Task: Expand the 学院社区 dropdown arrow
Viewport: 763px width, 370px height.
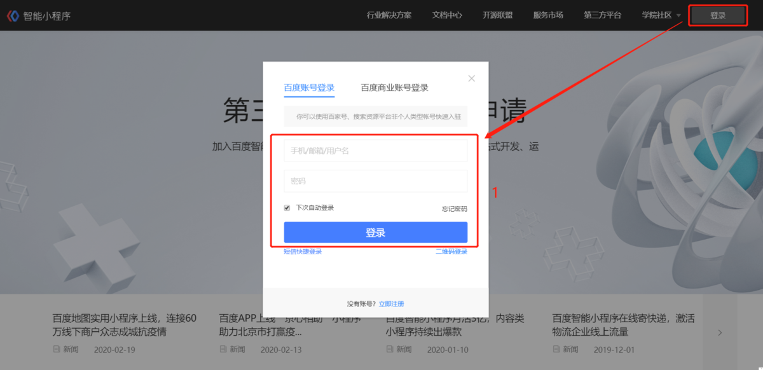Action: (x=678, y=15)
